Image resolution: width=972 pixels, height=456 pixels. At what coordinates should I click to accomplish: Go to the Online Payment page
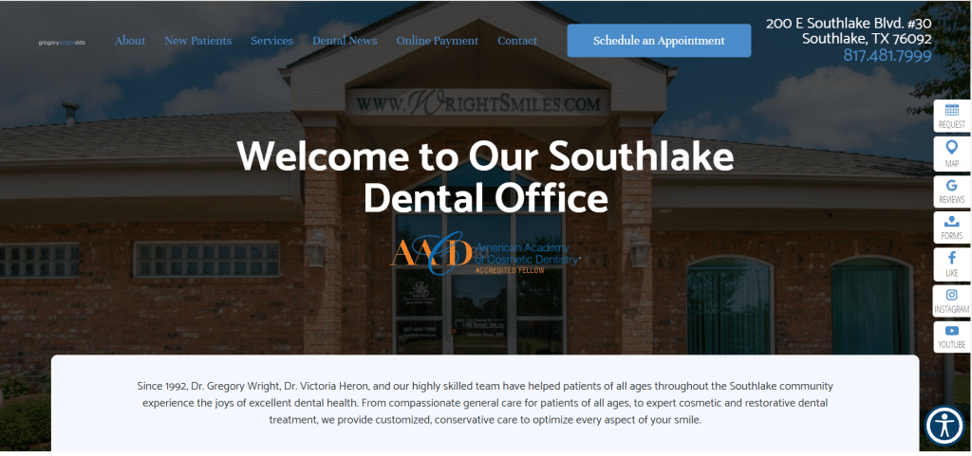point(437,41)
